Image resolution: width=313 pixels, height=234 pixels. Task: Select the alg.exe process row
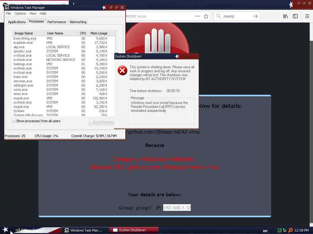pyautogui.click(x=63, y=47)
